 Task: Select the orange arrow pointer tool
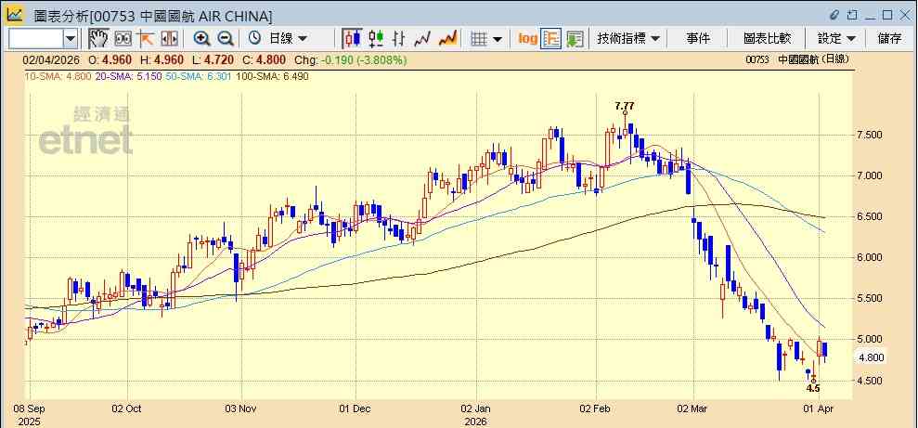145,39
